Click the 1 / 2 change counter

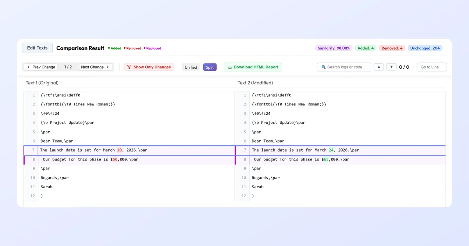[68, 67]
